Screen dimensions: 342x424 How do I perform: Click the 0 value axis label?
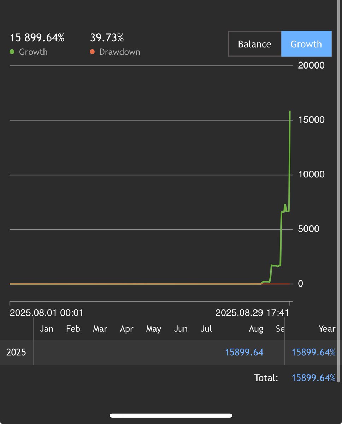pos(301,283)
